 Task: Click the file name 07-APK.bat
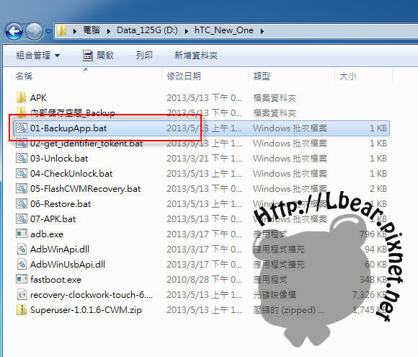click(x=53, y=219)
